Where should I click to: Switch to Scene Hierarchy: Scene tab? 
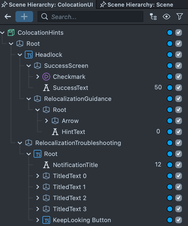tap(140, 5)
